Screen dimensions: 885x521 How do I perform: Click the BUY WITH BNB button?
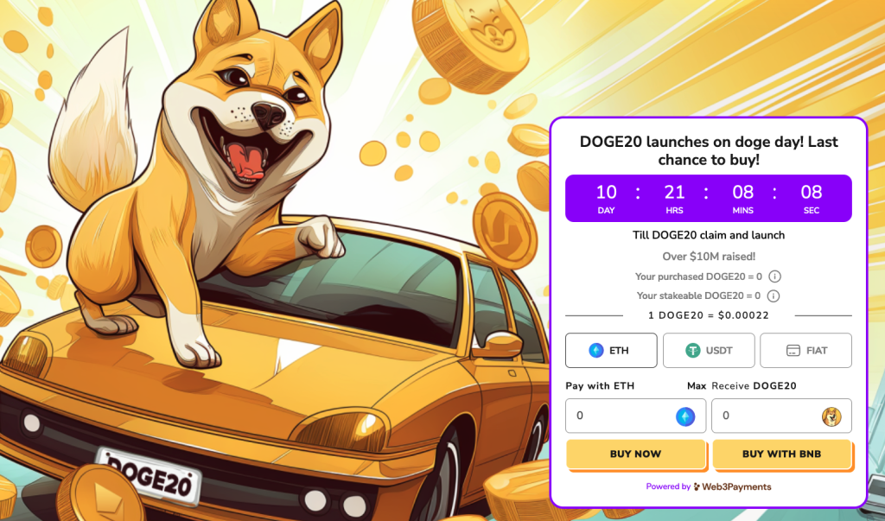click(781, 454)
